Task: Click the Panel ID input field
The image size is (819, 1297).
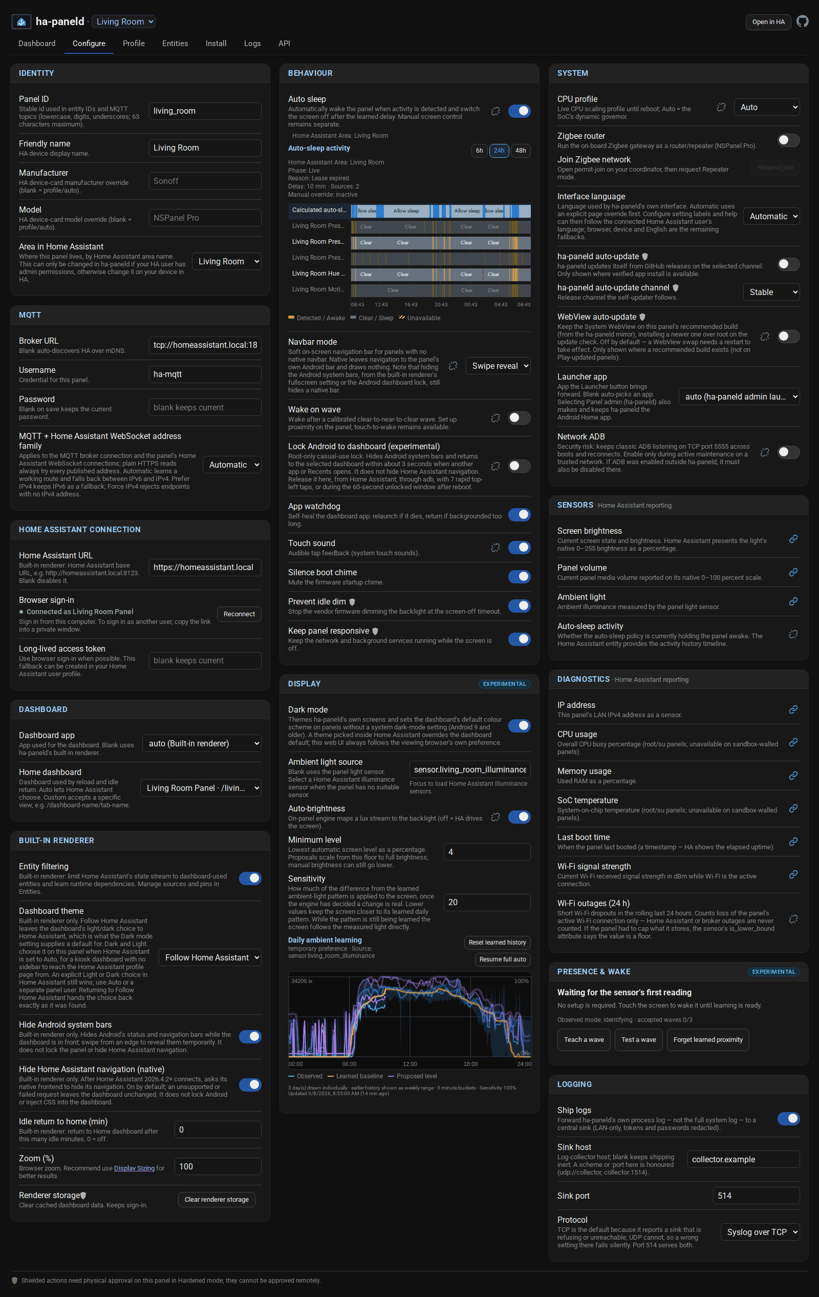Action: click(x=205, y=112)
